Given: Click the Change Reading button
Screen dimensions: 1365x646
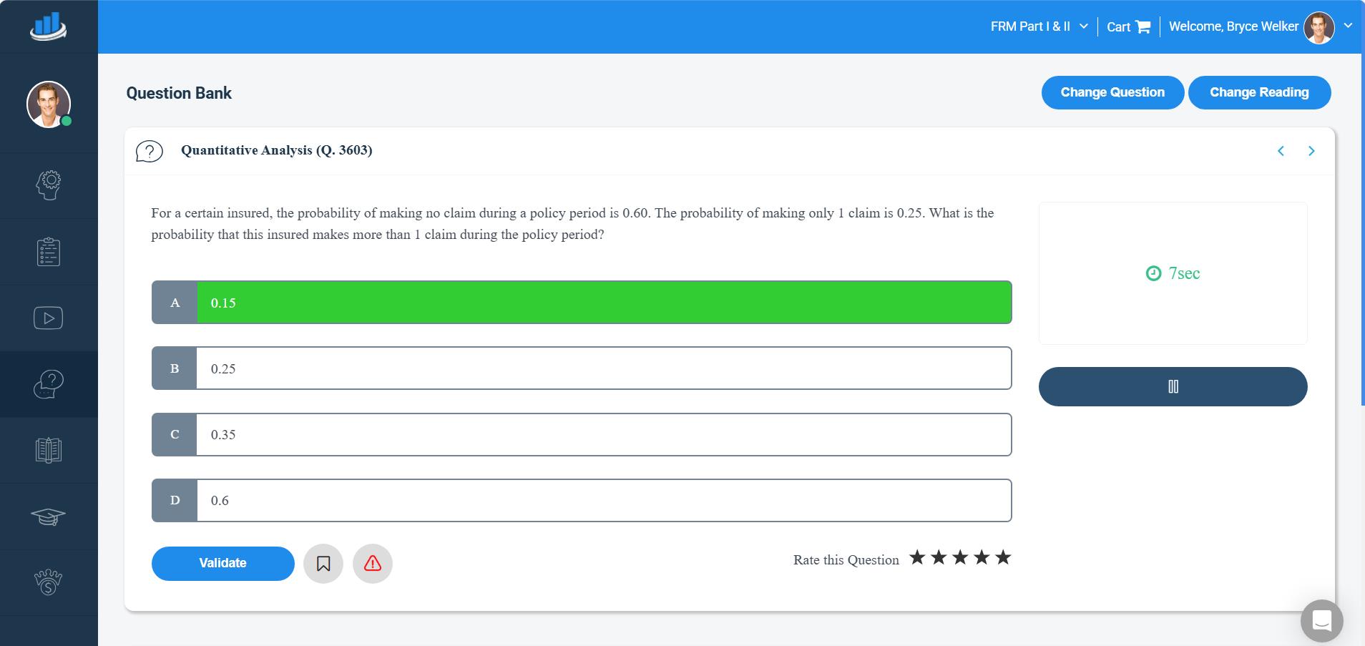Looking at the screenshot, I should [1259, 92].
